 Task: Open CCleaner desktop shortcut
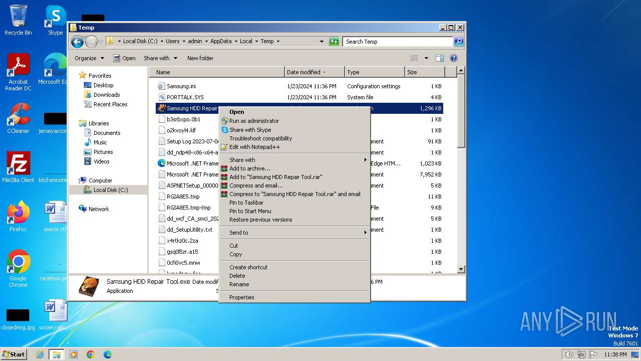18,118
